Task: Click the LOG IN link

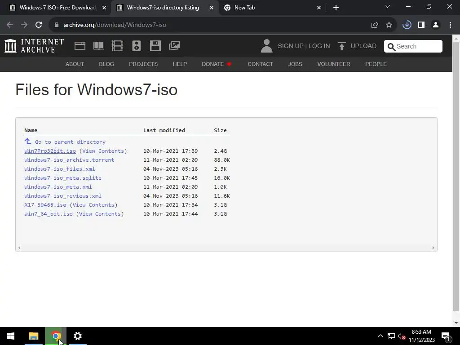Action: pyautogui.click(x=319, y=46)
